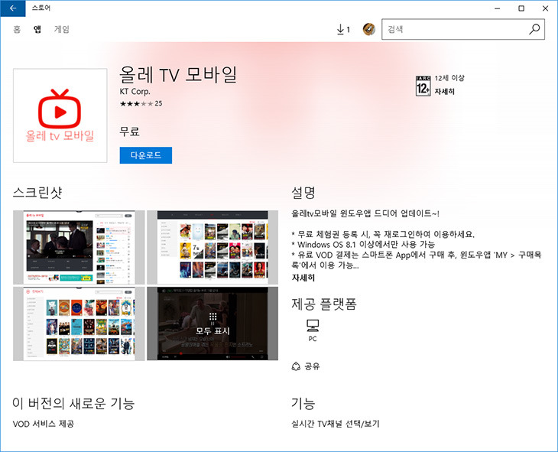Click the 스크린샷 section heading
The width and height of the screenshot is (558, 452).
(37, 192)
